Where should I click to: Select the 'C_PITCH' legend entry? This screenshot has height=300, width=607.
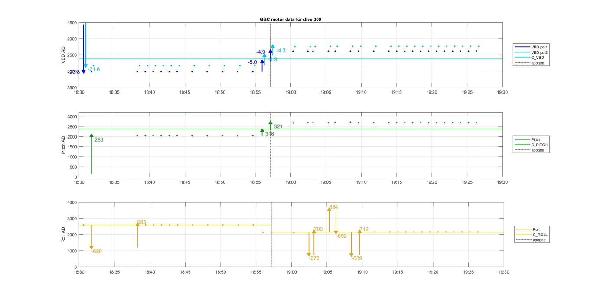(x=531, y=145)
